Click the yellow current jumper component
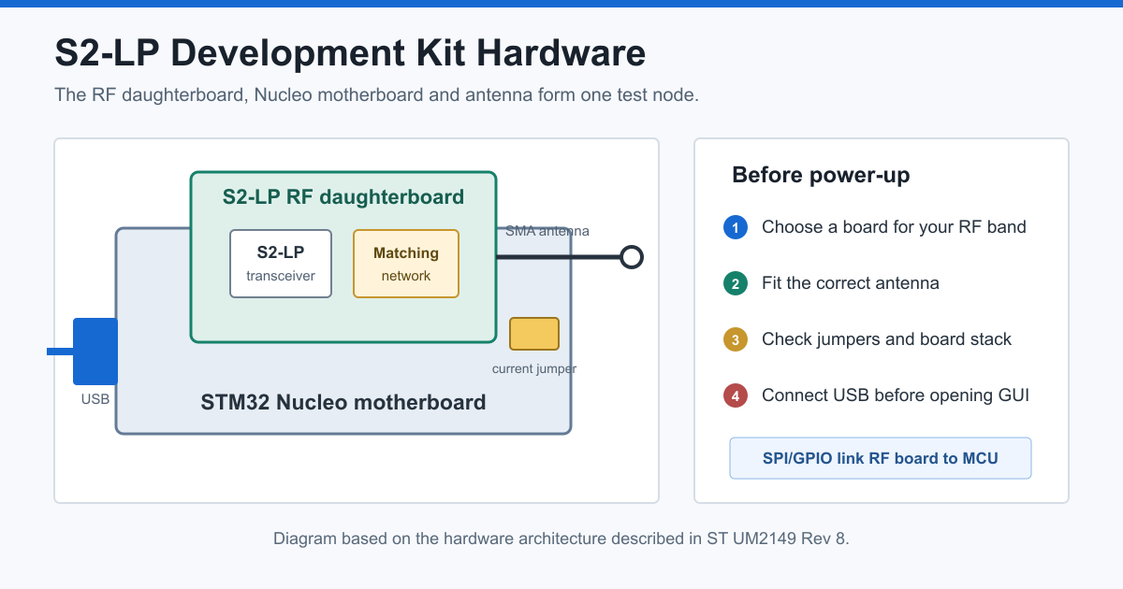 pos(534,334)
